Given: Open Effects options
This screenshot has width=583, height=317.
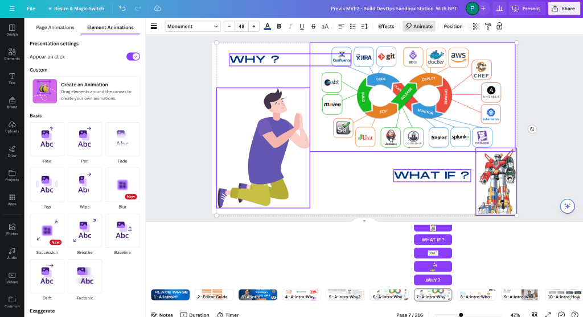Looking at the screenshot, I should click(386, 26).
